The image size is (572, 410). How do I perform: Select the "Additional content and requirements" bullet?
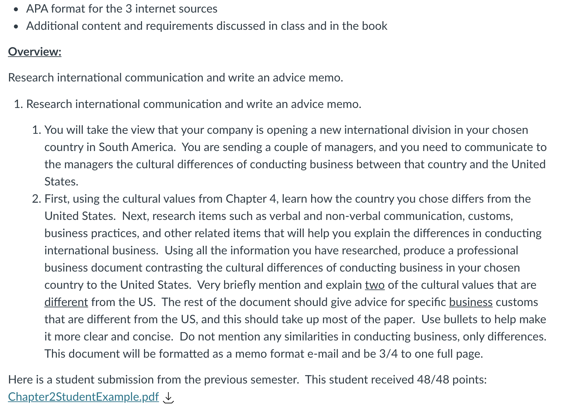[x=207, y=26]
